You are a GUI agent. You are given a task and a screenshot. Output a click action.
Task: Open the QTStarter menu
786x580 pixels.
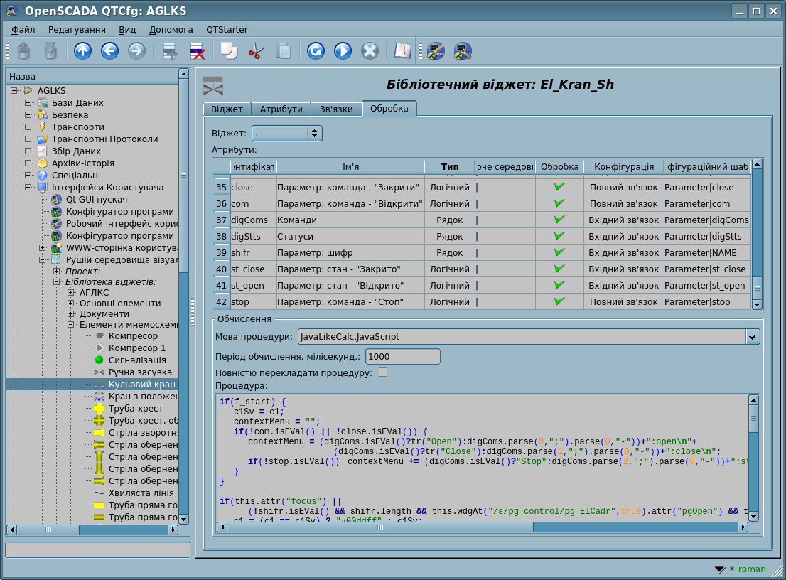click(227, 30)
